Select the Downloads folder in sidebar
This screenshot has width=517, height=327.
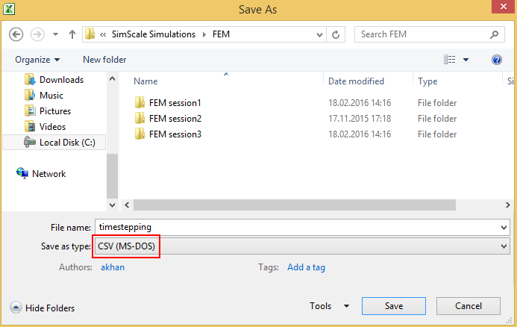pos(60,80)
